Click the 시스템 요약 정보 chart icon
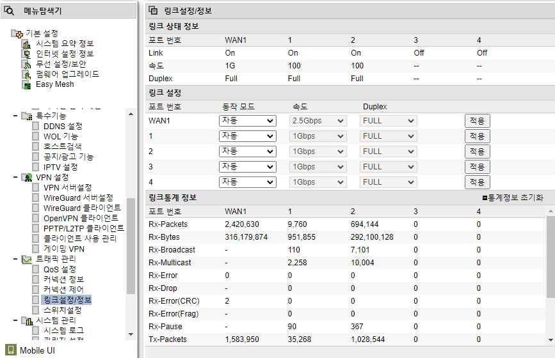The image size is (555, 358). point(26,44)
